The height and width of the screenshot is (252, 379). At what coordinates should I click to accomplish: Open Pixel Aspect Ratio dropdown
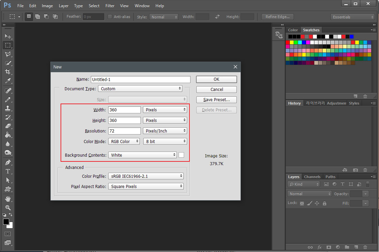click(x=146, y=187)
